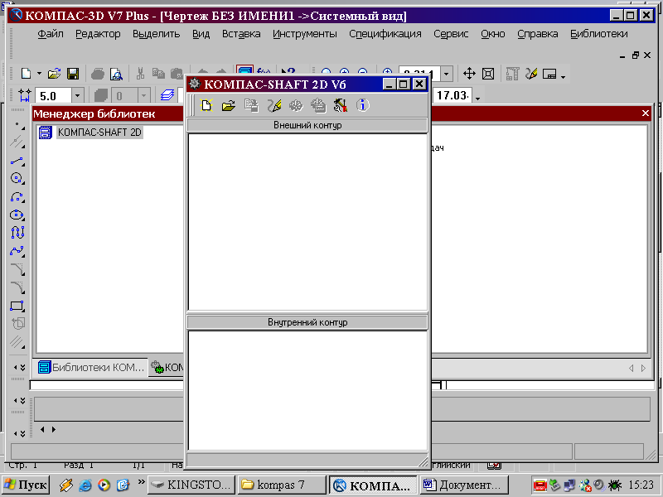Click the Внутренний контур header button
Screen dimensions: 663x497
(x=307, y=322)
